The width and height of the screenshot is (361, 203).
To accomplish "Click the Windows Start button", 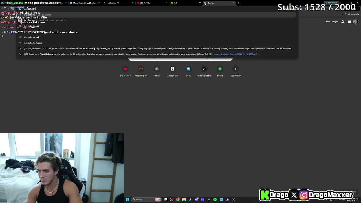I will pyautogui.click(x=127, y=200).
